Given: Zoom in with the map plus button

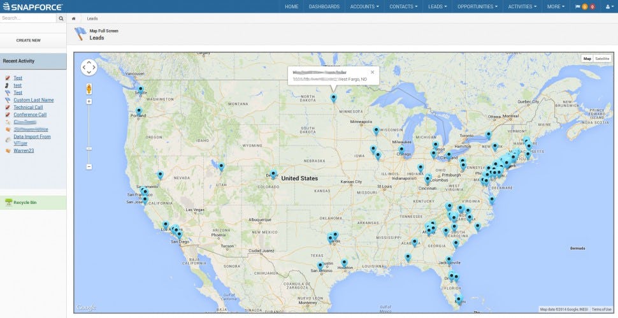Looking at the screenshot, I should pos(89,101).
